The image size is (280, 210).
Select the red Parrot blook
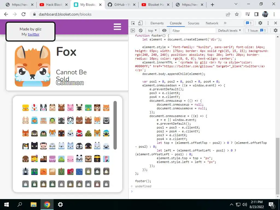point(79,133)
